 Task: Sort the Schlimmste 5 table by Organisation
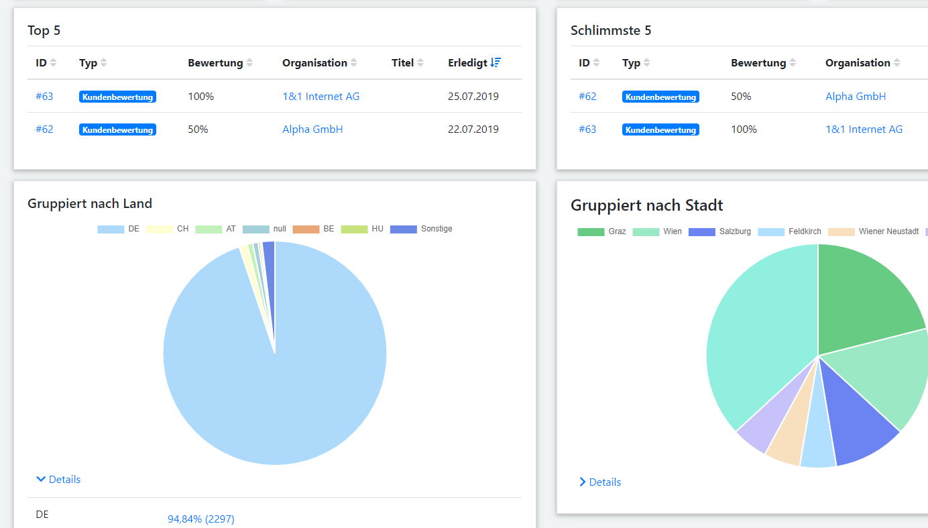[863, 63]
